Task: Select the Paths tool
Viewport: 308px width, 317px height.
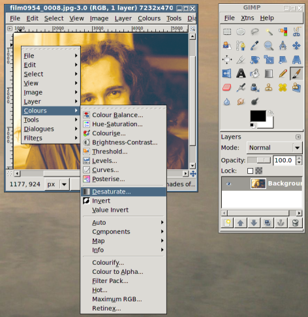Action: coord(241,46)
